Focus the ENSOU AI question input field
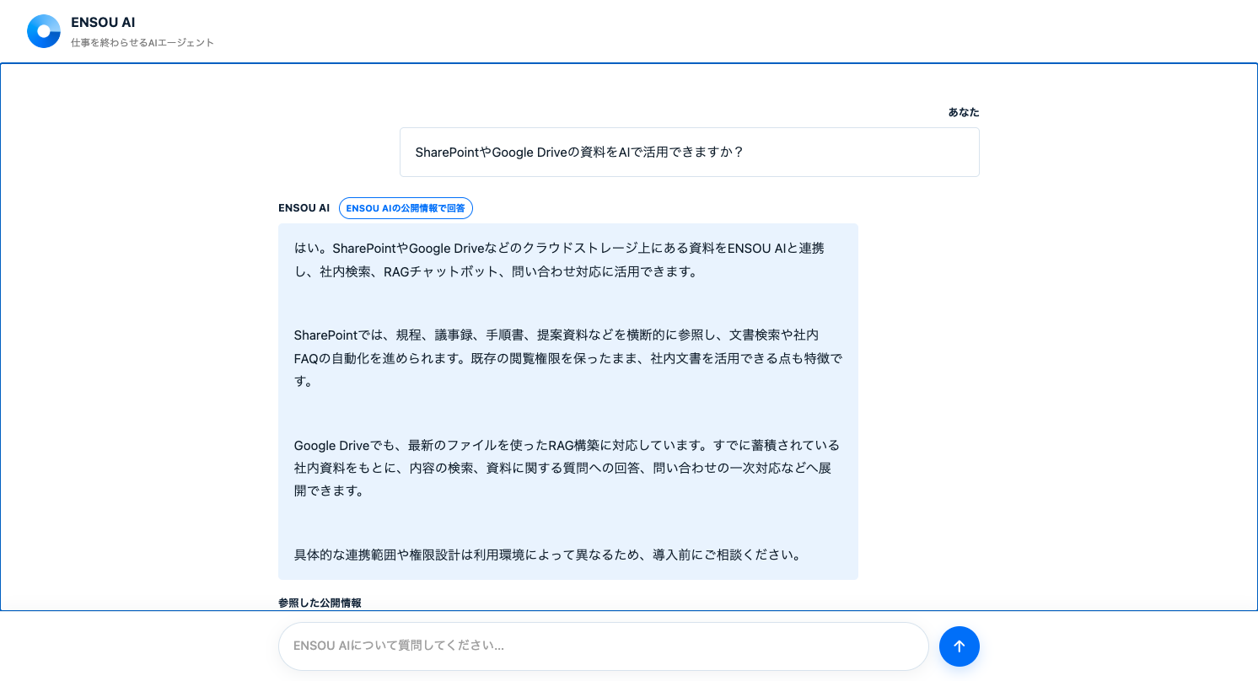Screen dimensions: 1258x681 point(603,646)
